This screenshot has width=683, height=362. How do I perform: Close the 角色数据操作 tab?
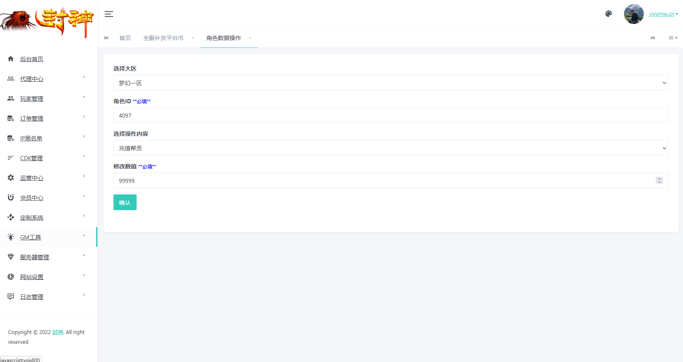[x=250, y=38]
